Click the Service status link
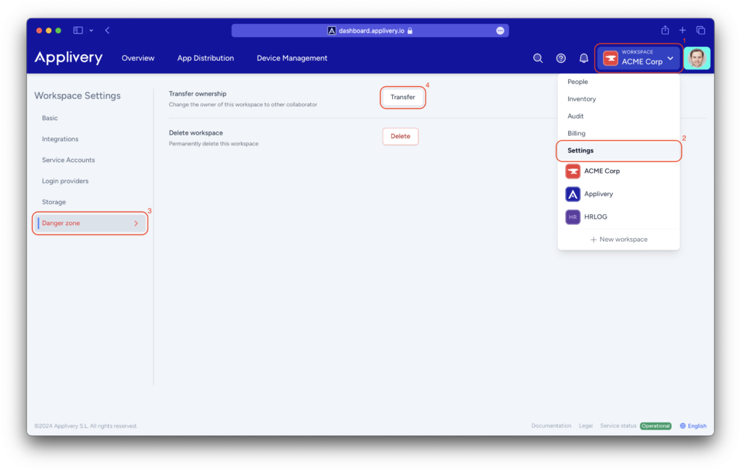 [x=618, y=425]
